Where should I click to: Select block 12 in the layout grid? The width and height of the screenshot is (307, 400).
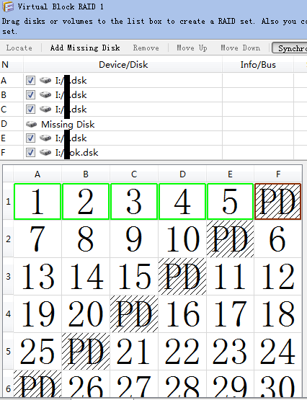[278, 276]
